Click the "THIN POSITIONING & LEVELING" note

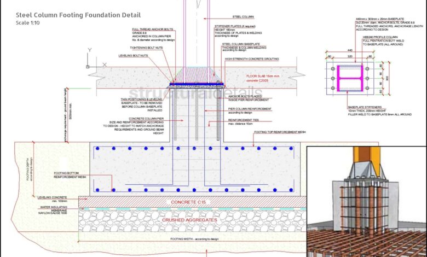(x=142, y=100)
